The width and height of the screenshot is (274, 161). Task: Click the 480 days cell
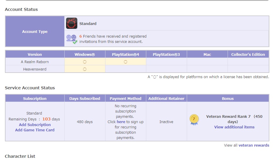click(x=85, y=122)
